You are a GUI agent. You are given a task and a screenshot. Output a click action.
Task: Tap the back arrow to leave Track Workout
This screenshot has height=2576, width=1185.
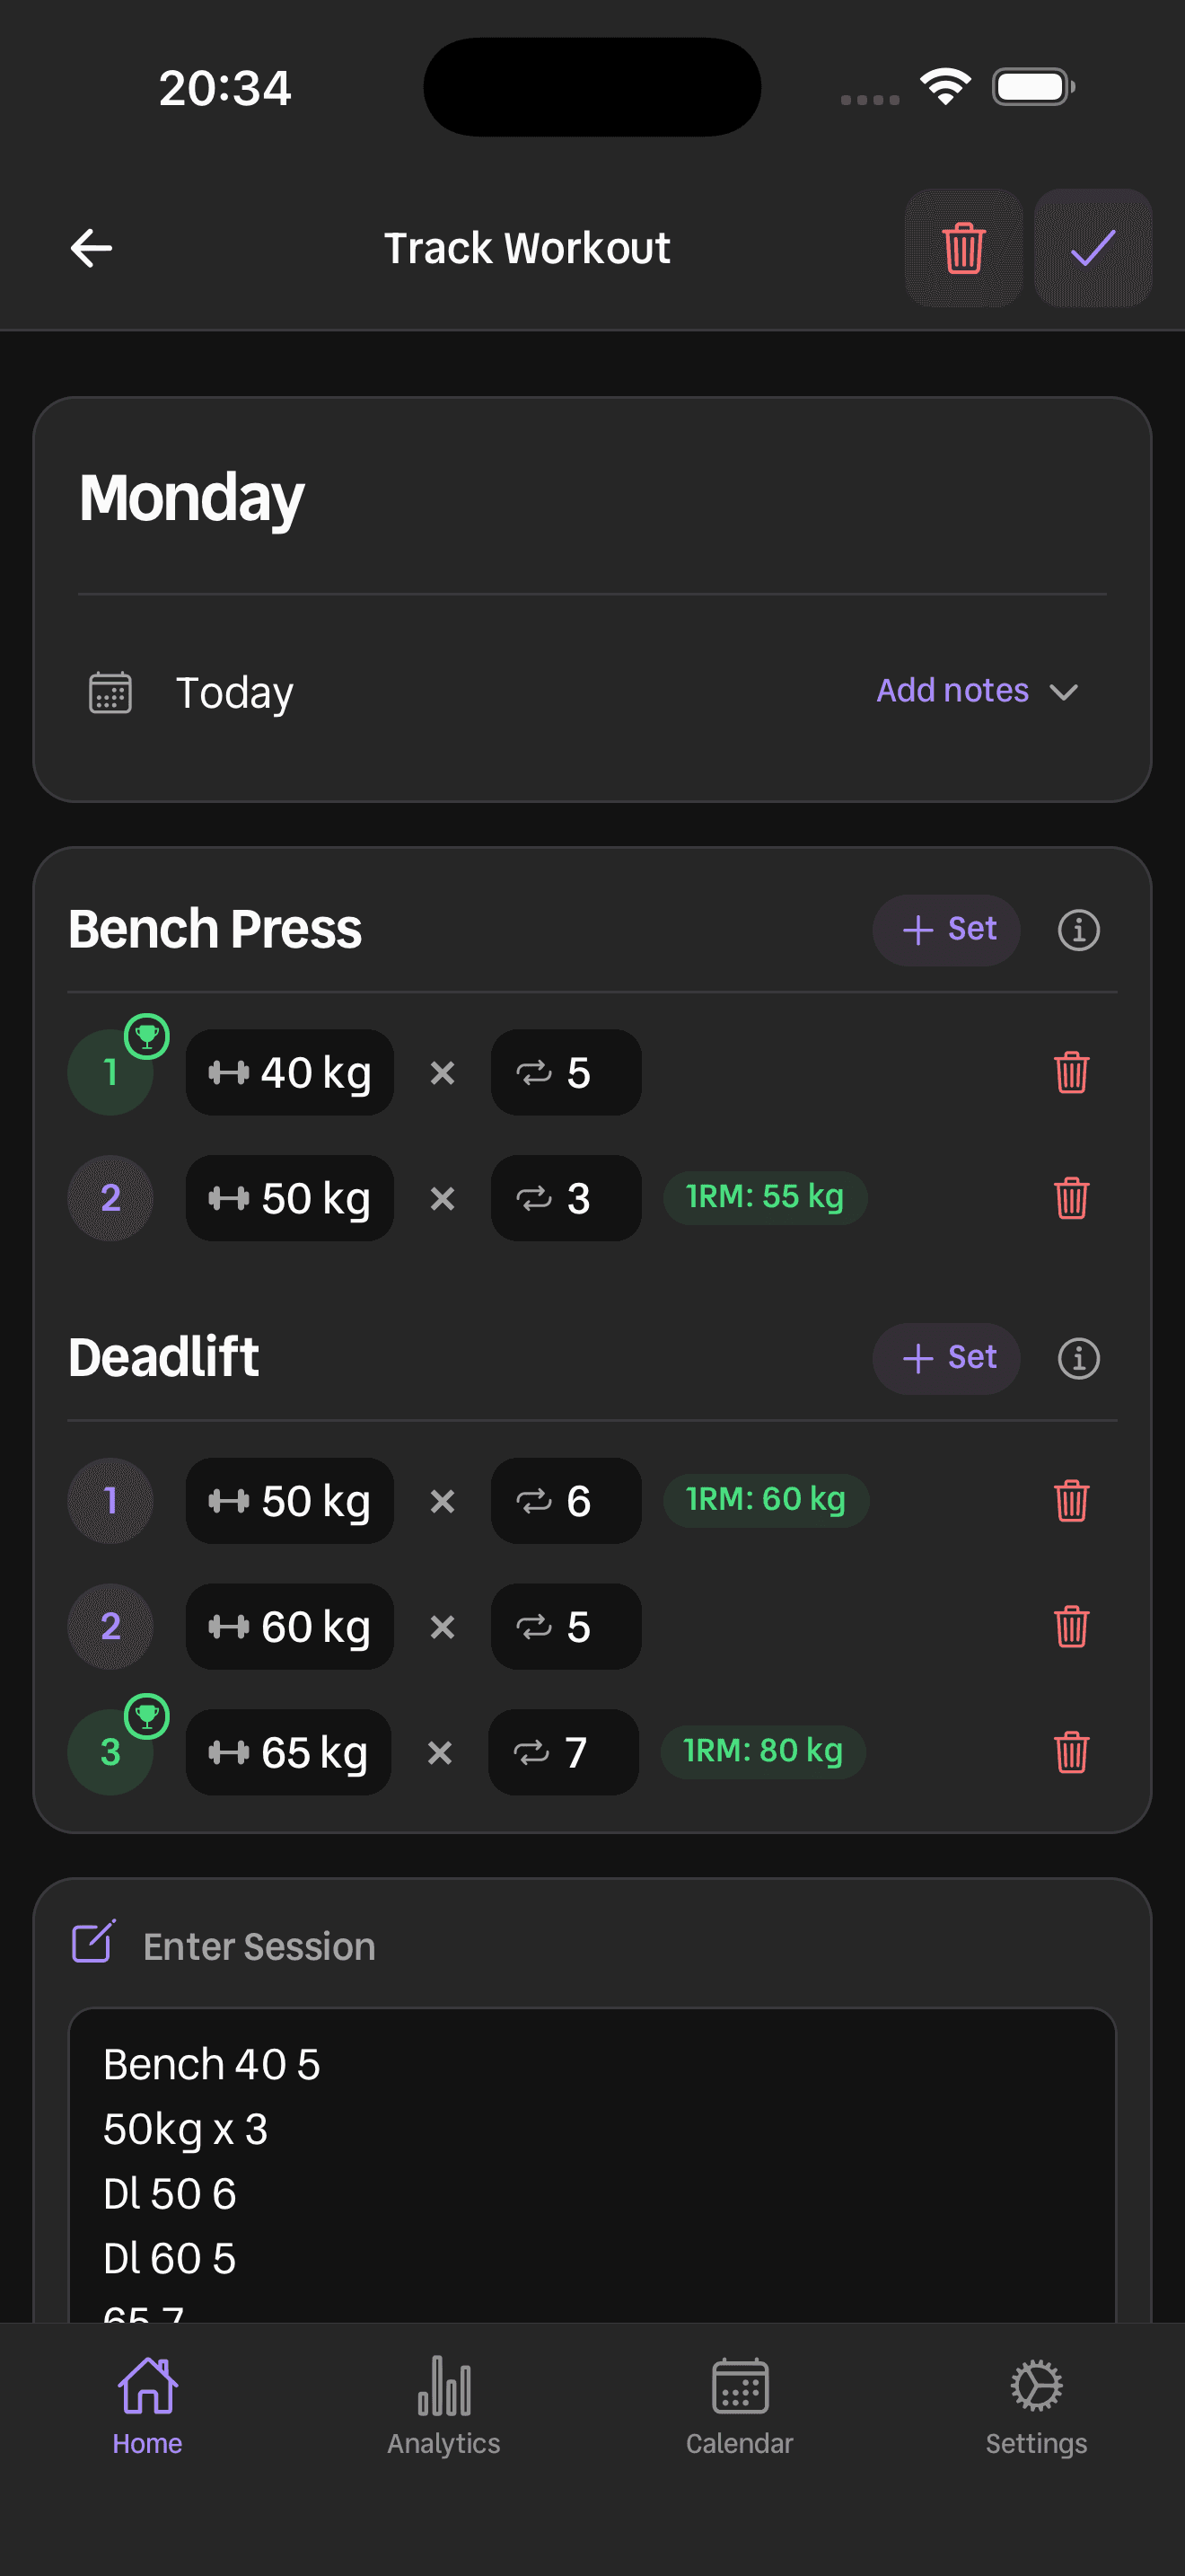pos(91,248)
